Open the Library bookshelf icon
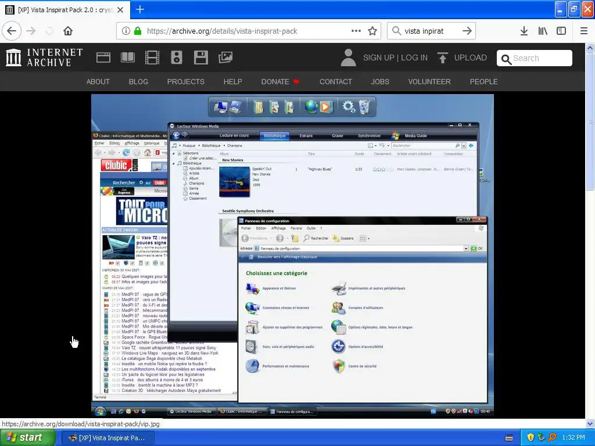595x446 pixels. (x=543, y=31)
